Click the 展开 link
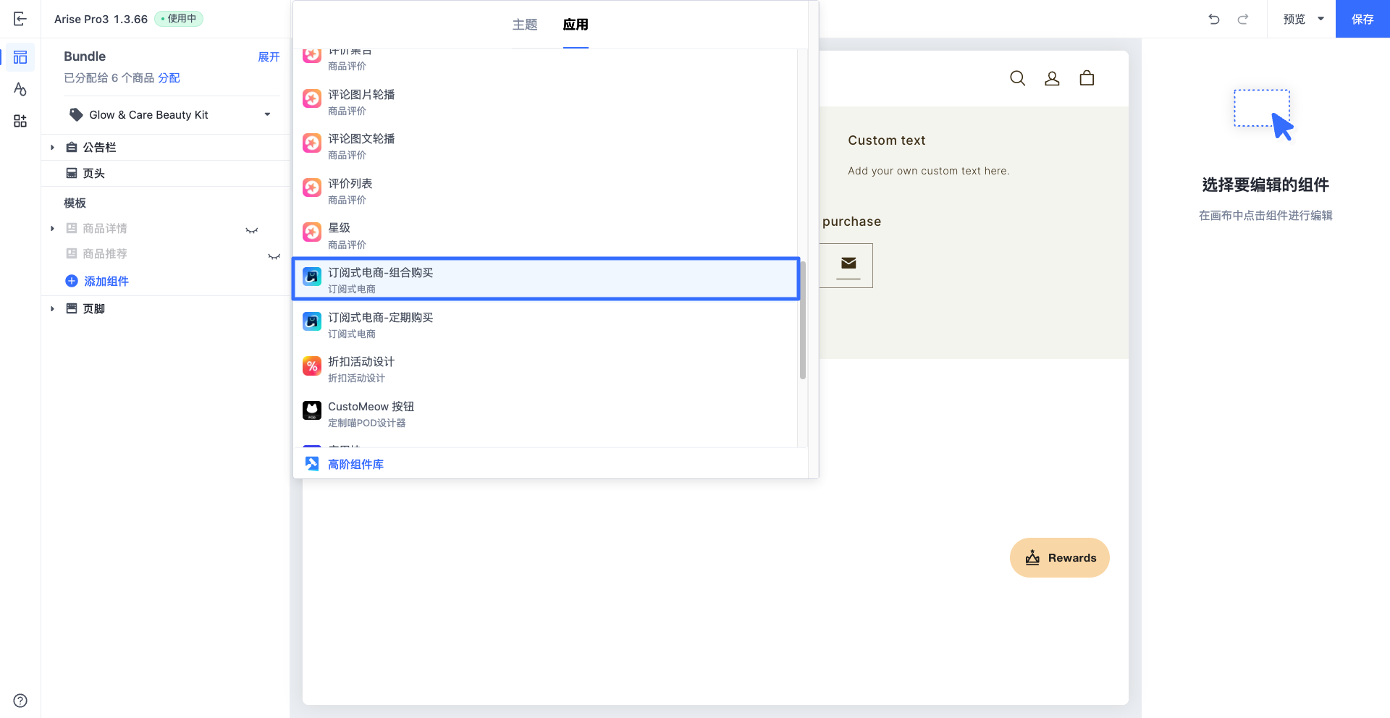 click(269, 57)
